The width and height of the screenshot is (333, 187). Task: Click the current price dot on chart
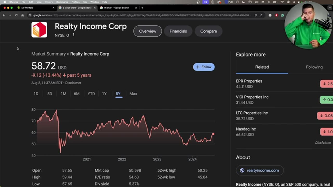[x=213, y=134]
